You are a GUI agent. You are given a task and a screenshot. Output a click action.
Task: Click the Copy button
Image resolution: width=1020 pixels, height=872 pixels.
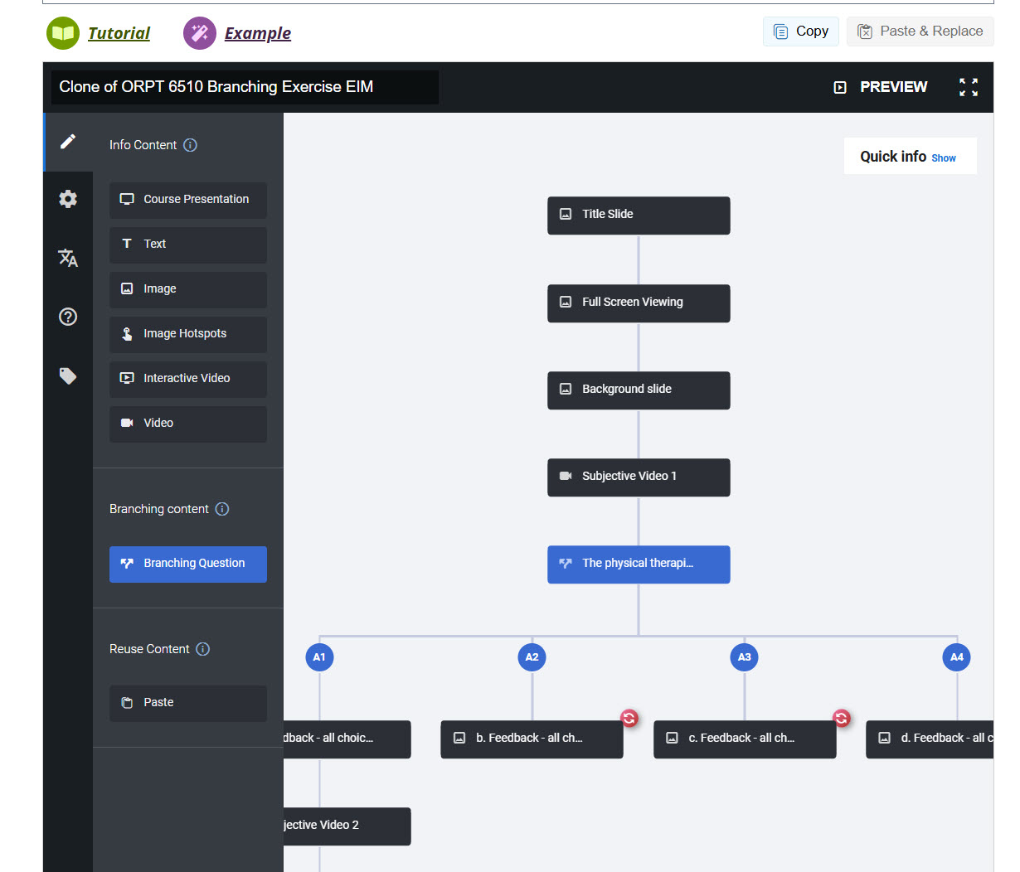point(800,31)
